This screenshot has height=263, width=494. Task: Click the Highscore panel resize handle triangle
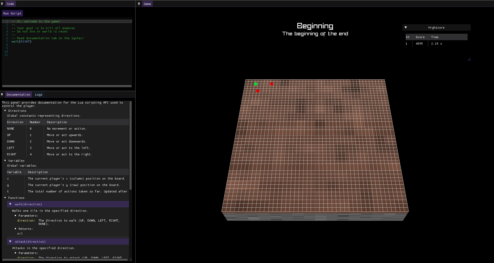tap(469, 59)
